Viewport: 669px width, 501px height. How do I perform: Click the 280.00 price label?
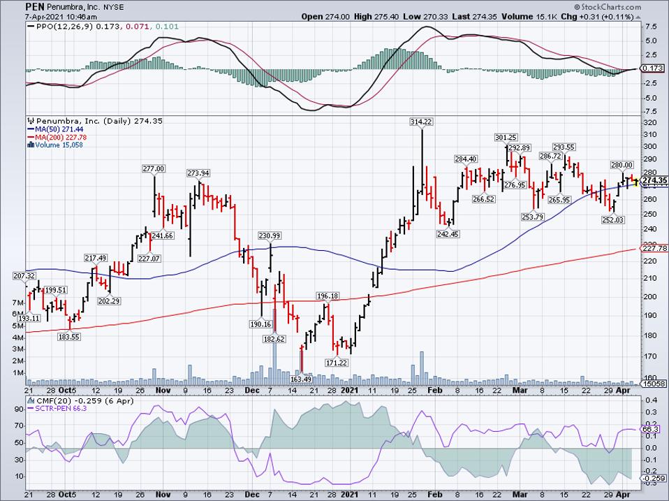pyautogui.click(x=622, y=165)
